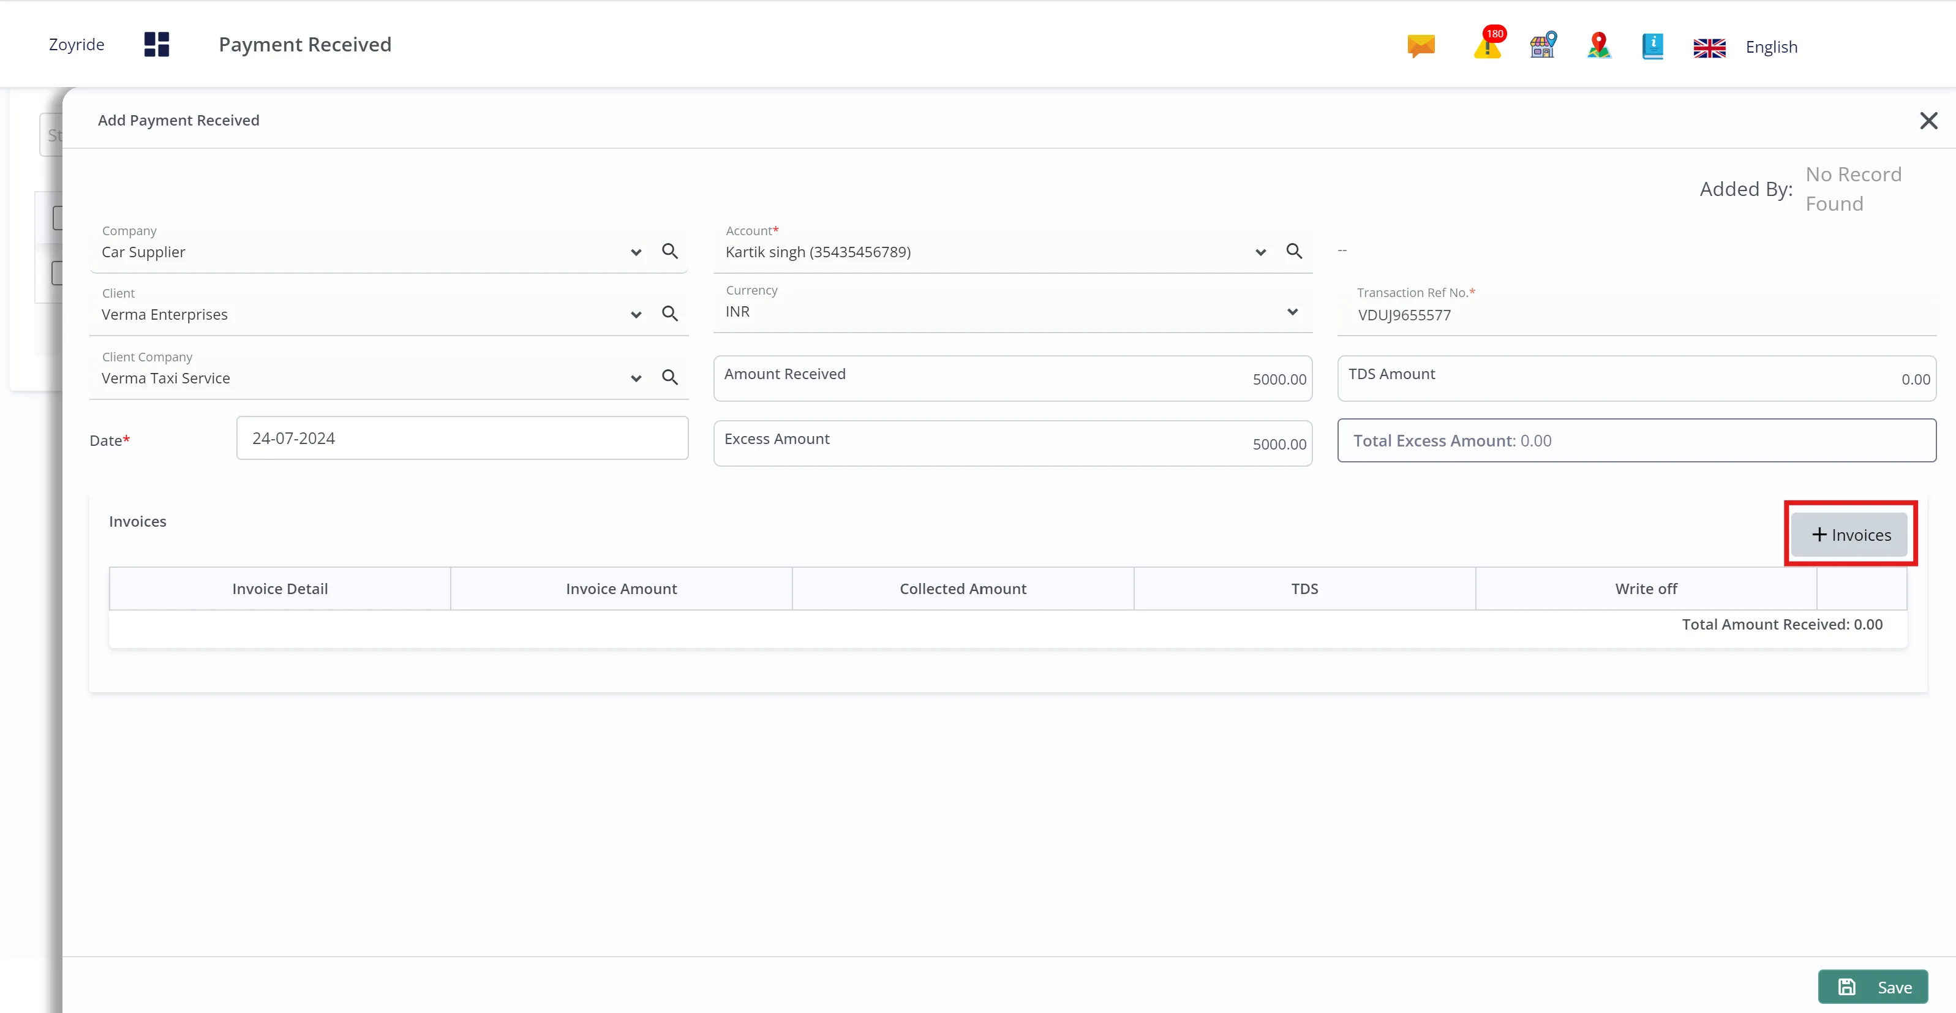
Task: Open the map pin icon
Action: click(x=1599, y=45)
